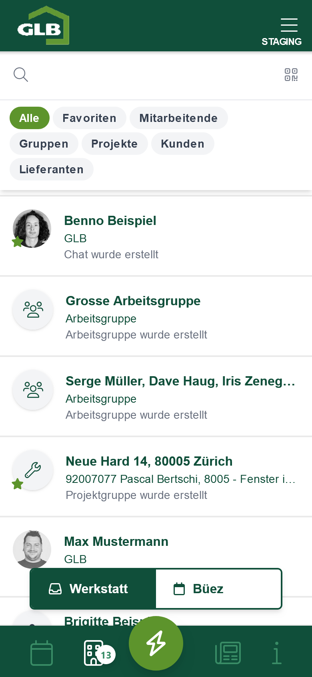Select the Alle filter chip
Image resolution: width=312 pixels, height=677 pixels.
point(29,118)
